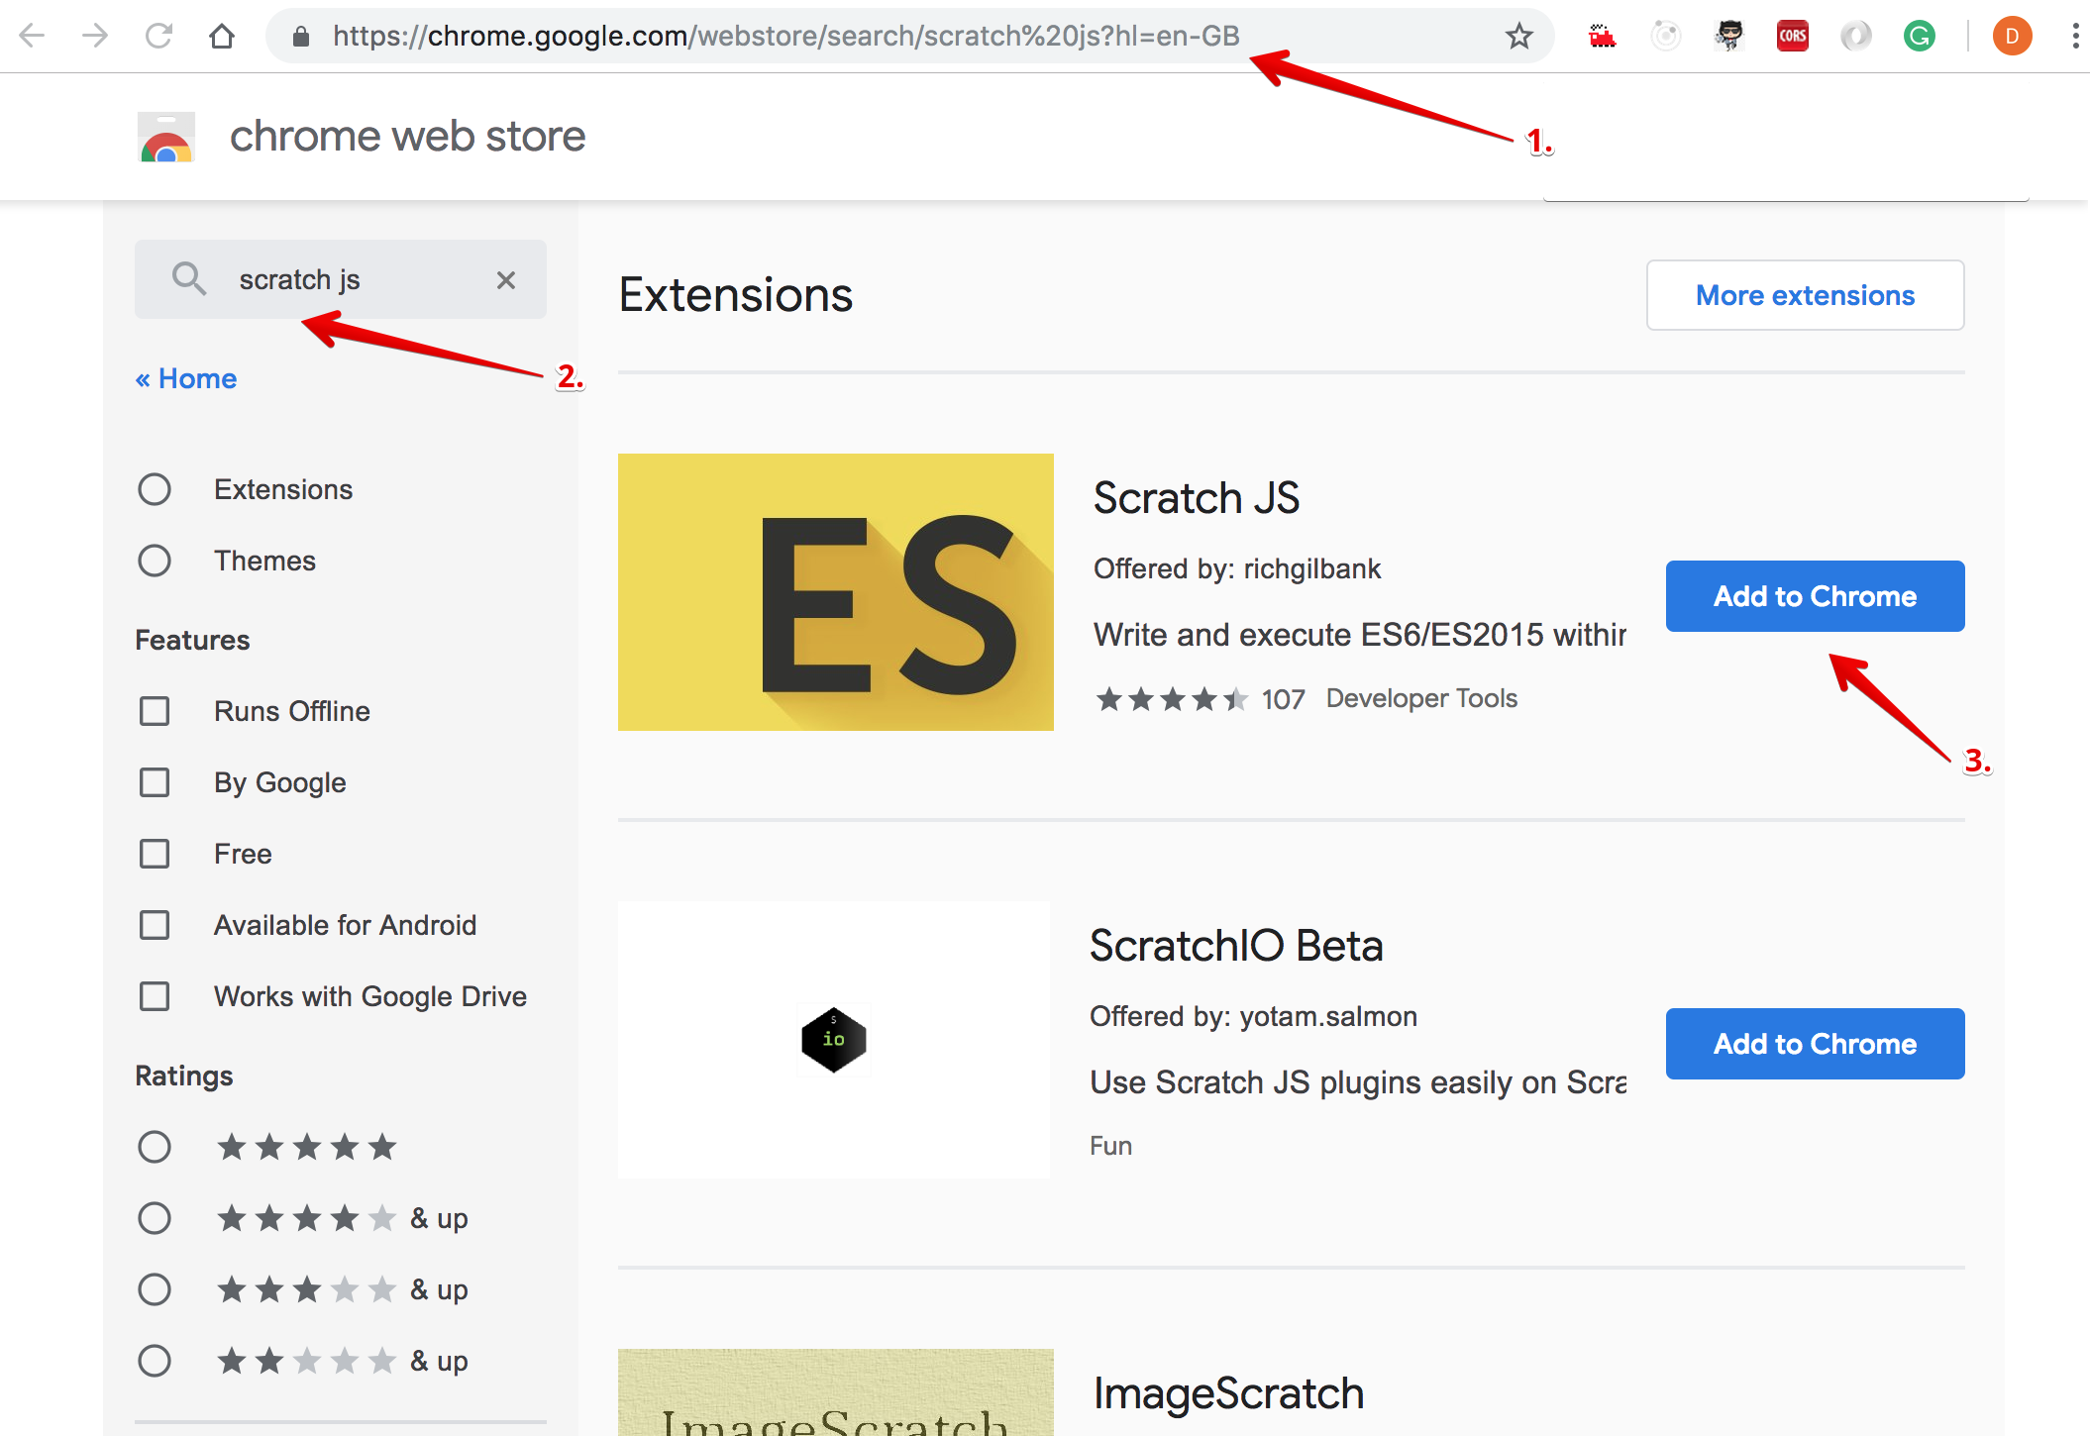Image resolution: width=2090 pixels, height=1436 pixels.
Task: Reload the page with refresh icon
Action: (158, 37)
